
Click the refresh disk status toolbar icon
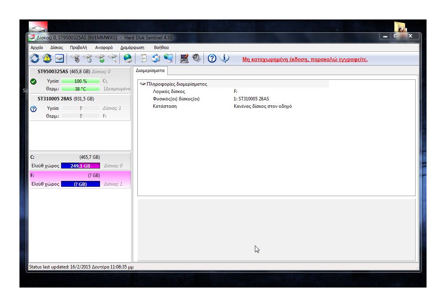pyautogui.click(x=35, y=58)
